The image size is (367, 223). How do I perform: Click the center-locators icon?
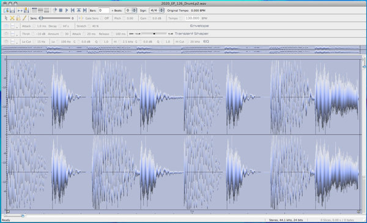pos(79,10)
